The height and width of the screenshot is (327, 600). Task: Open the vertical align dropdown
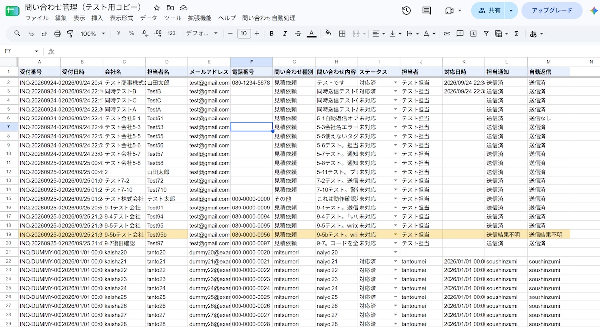(395, 34)
